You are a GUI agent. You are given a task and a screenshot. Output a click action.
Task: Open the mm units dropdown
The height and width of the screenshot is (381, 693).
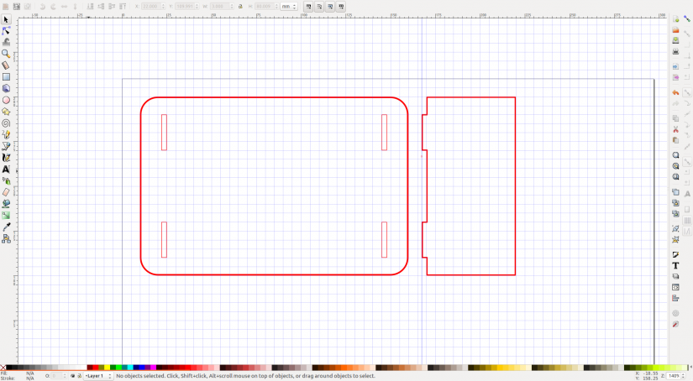point(290,7)
